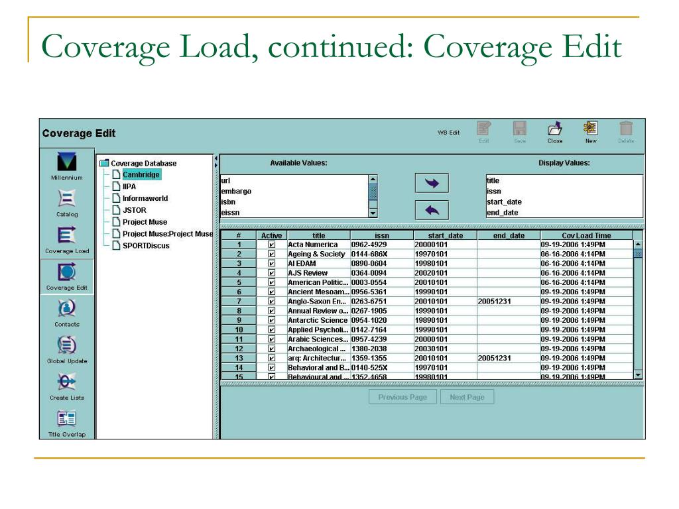Open the Global Update sidebar icon

(67, 345)
